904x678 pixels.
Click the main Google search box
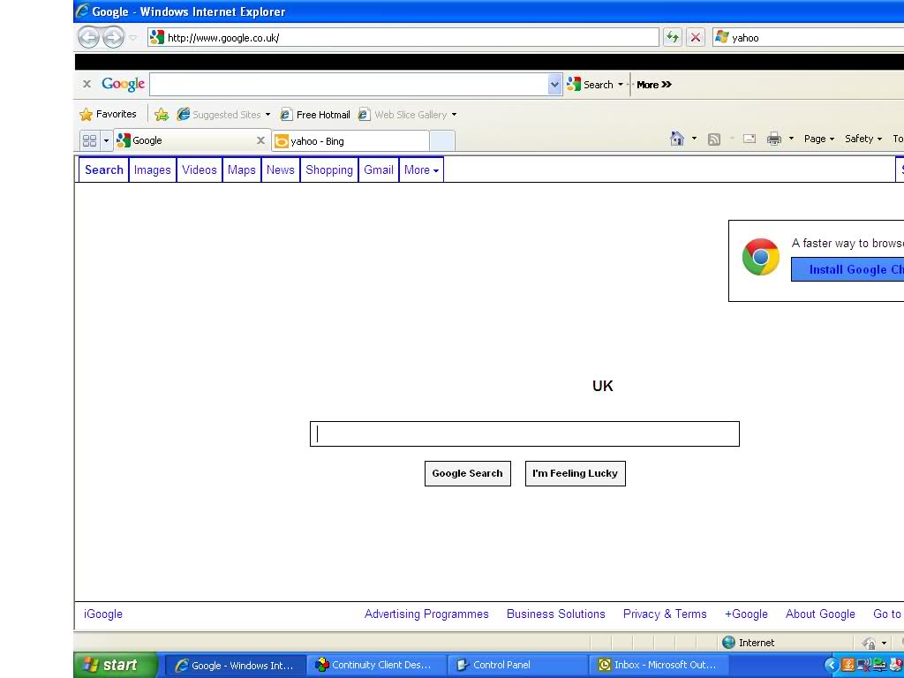click(x=524, y=433)
